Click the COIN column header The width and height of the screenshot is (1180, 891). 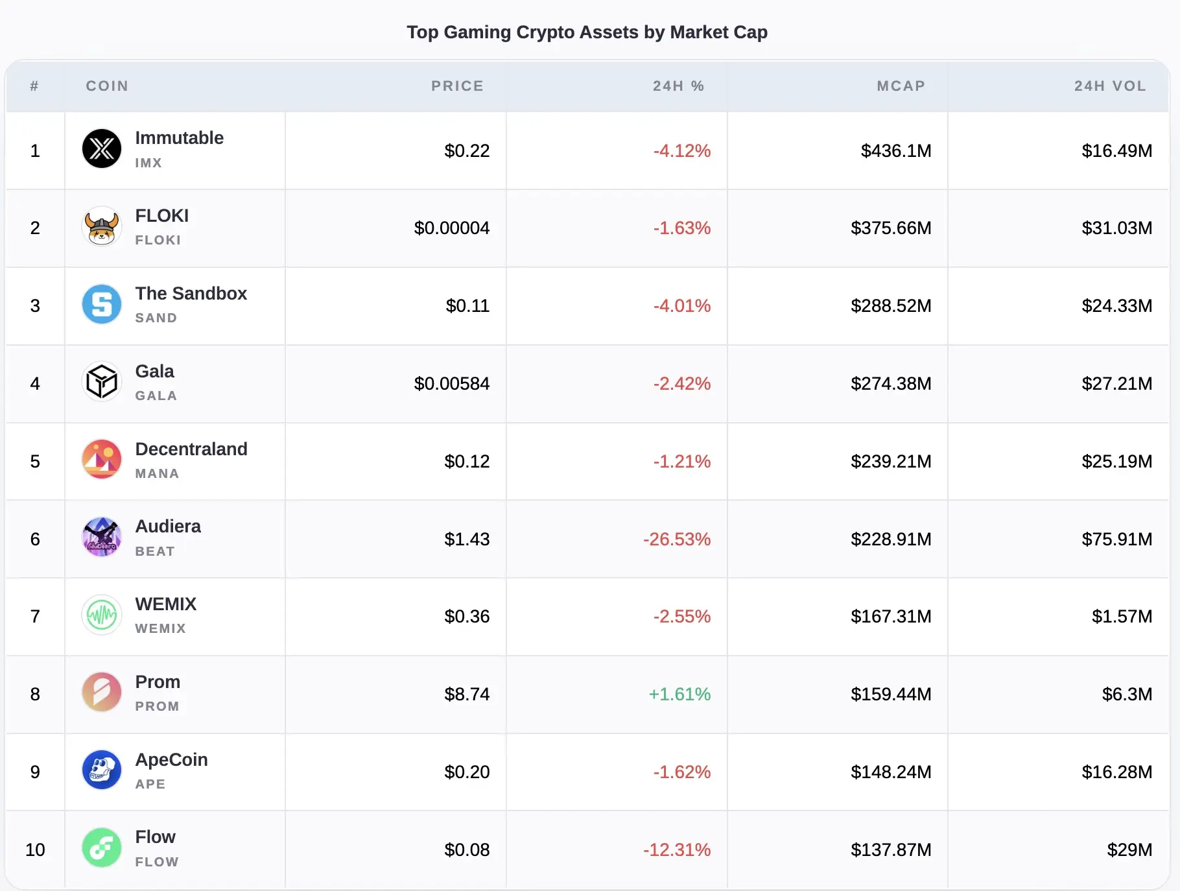click(107, 86)
